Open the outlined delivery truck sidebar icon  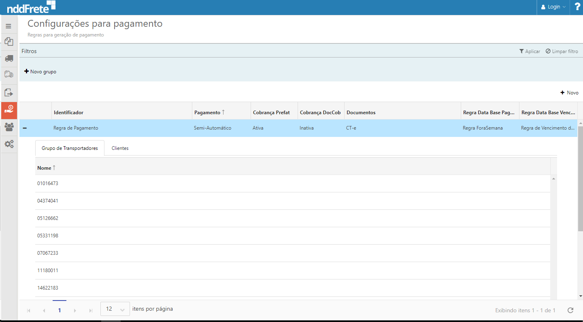(x=9, y=74)
